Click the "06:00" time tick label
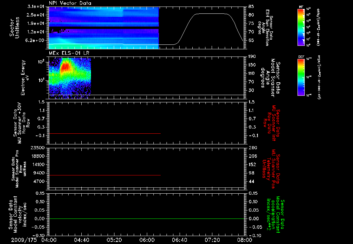The image size is (353, 244). 147,240
